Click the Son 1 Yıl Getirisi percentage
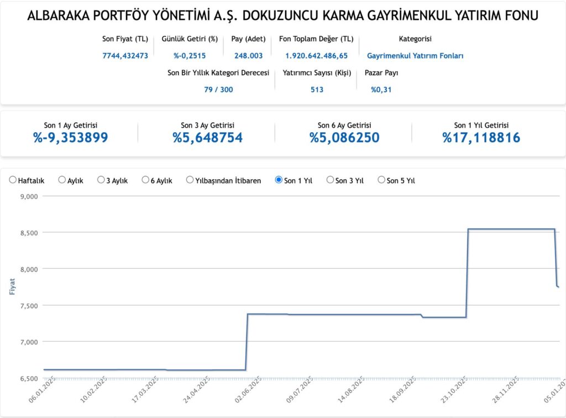 coord(481,138)
